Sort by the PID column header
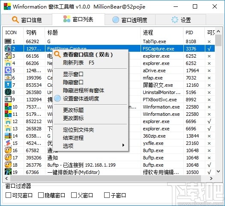The width and height of the screenshot is (225, 206). [194, 32]
